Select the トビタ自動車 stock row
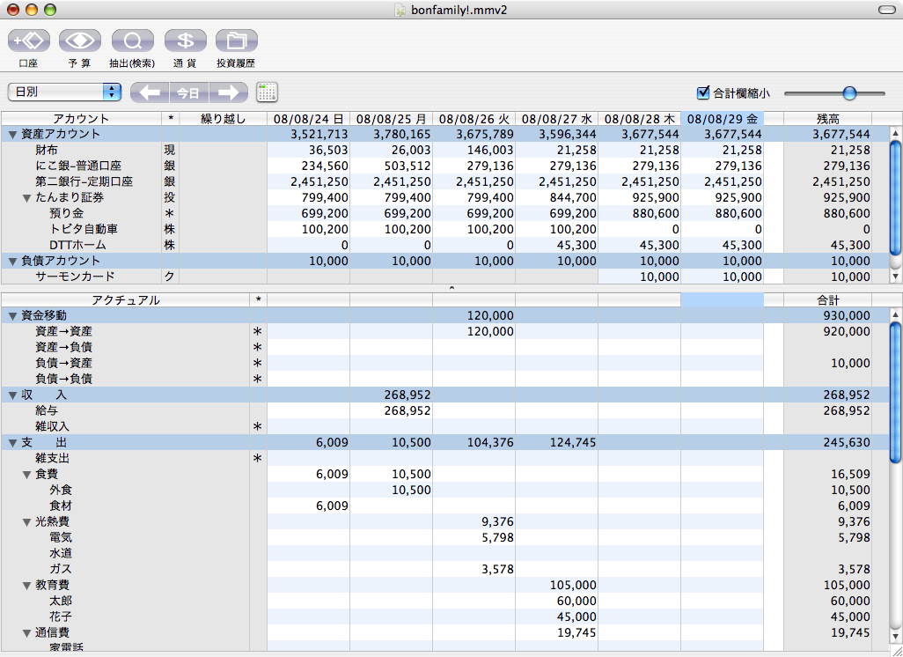Viewport: 903px width, 657px height. (x=444, y=229)
